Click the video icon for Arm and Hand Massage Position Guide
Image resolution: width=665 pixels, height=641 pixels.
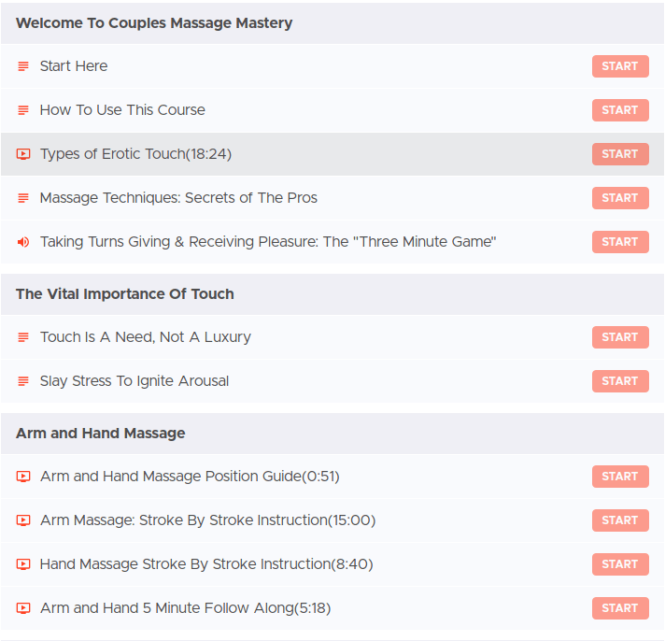click(23, 477)
